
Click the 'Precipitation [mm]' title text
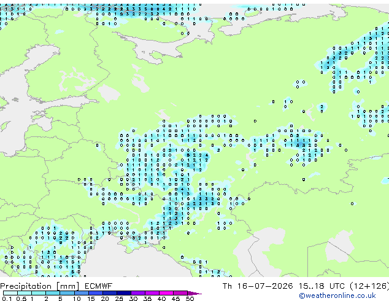point(40,286)
